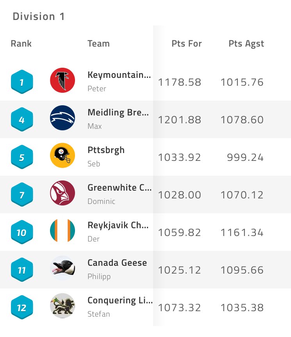Open the Meidling Bre... team page
The image size is (291, 337).
[x=118, y=112]
